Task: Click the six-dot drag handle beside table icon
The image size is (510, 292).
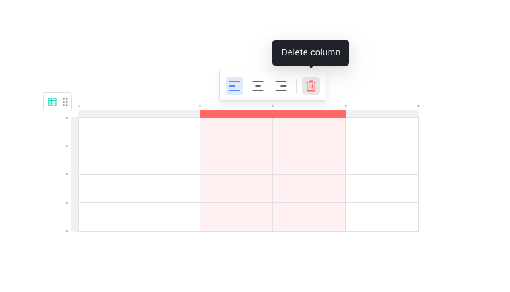Action: click(66, 102)
